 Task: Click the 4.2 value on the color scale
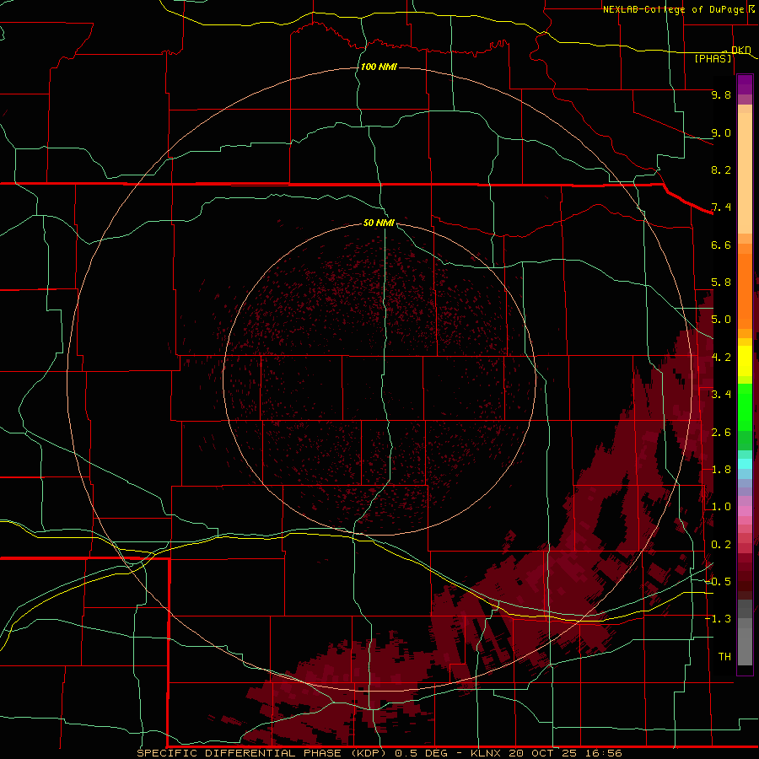(721, 358)
